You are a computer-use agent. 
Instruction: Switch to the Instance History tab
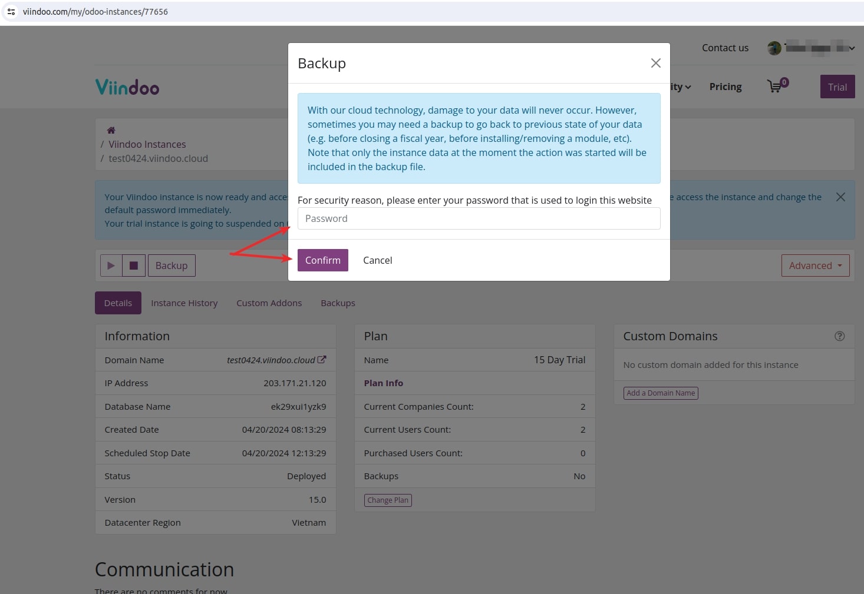click(184, 303)
